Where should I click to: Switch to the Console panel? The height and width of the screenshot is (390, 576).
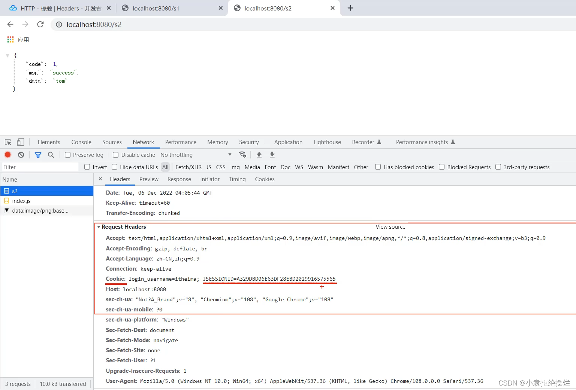point(81,142)
